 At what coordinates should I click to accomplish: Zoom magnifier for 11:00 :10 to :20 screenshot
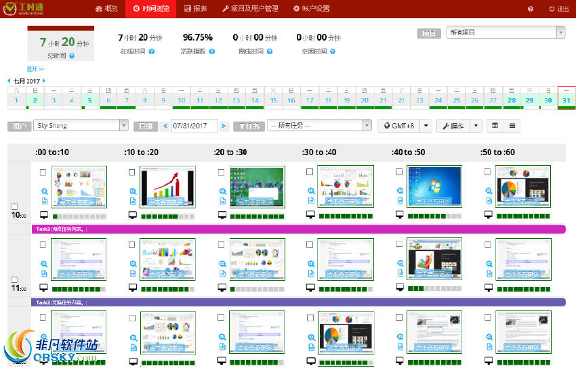point(133,264)
